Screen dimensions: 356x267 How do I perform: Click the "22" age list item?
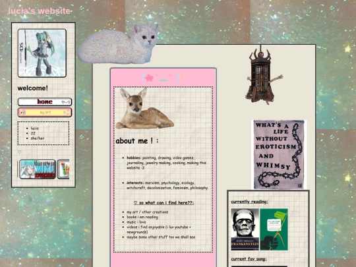pyautogui.click(x=33, y=133)
